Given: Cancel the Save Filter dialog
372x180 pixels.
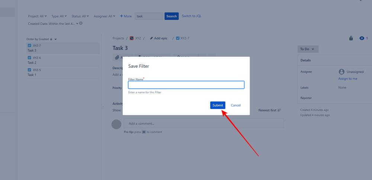Looking at the screenshot, I should [235, 105].
